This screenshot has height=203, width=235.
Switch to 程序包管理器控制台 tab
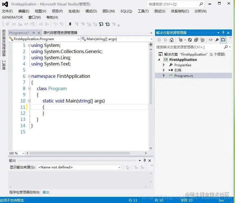click(25, 192)
